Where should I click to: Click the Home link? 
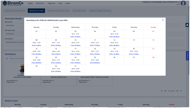30,3
